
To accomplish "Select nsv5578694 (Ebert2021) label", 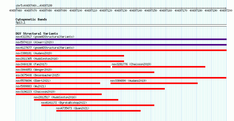I will [x=33, y=81].
